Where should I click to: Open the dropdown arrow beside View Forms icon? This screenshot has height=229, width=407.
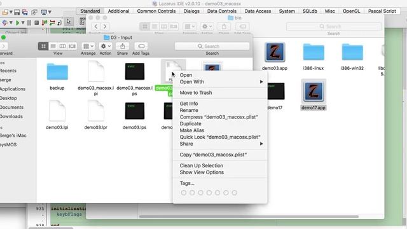50,12
